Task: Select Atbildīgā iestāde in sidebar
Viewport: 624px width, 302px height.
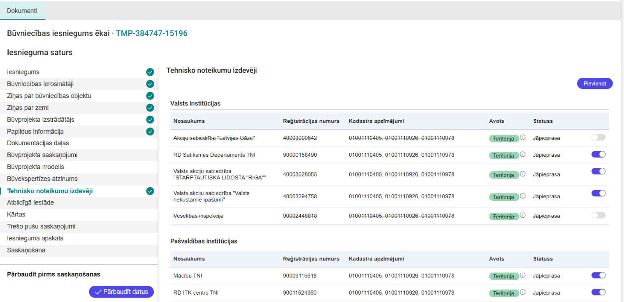Action: pyautogui.click(x=30, y=203)
